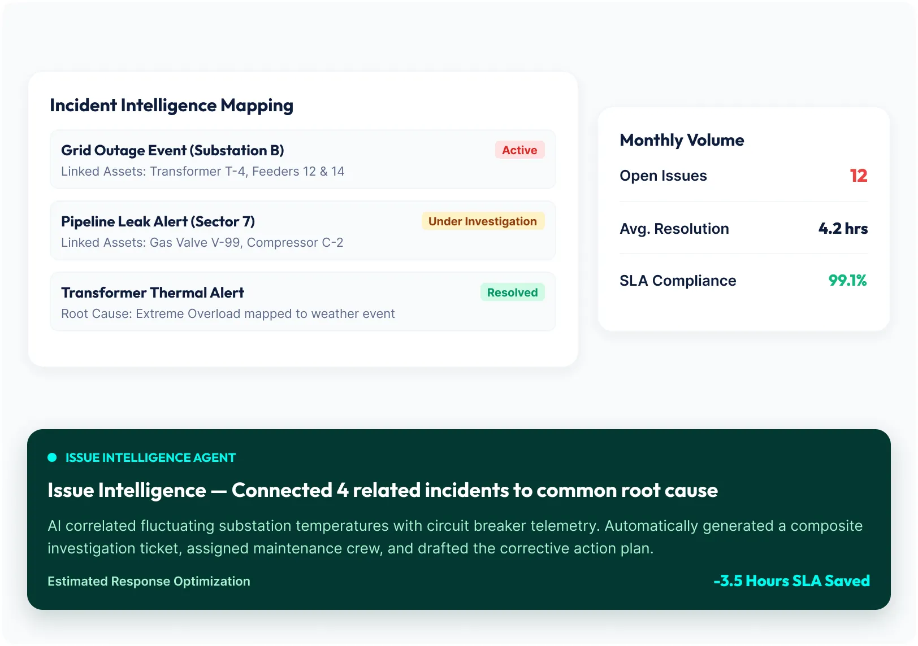Click the green 99.1% compliance value
Screen dimensions: 918x646
[x=848, y=281]
